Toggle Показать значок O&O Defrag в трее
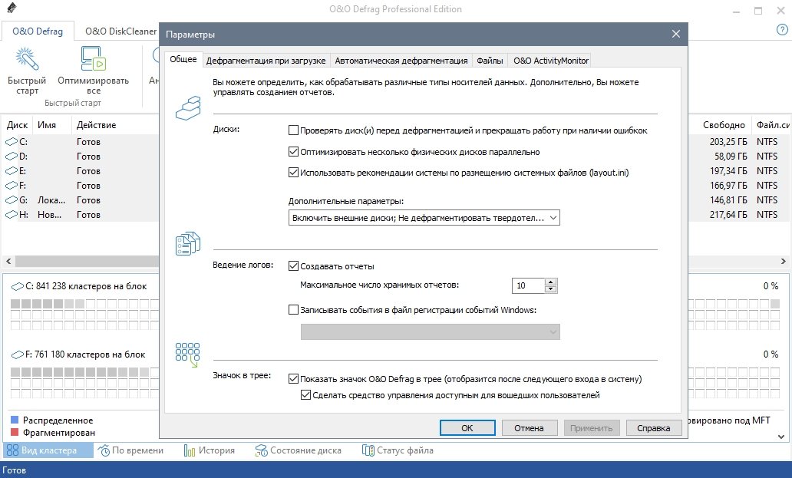Screen dimensions: 792x478 pyautogui.click(x=293, y=379)
